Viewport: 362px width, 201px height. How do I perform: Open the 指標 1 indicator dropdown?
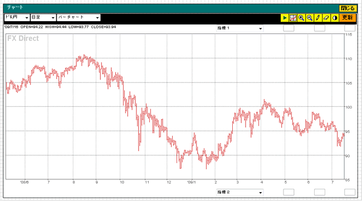click(239, 28)
